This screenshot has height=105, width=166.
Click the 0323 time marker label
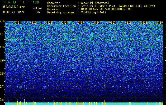pyautogui.click(x=49, y=23)
